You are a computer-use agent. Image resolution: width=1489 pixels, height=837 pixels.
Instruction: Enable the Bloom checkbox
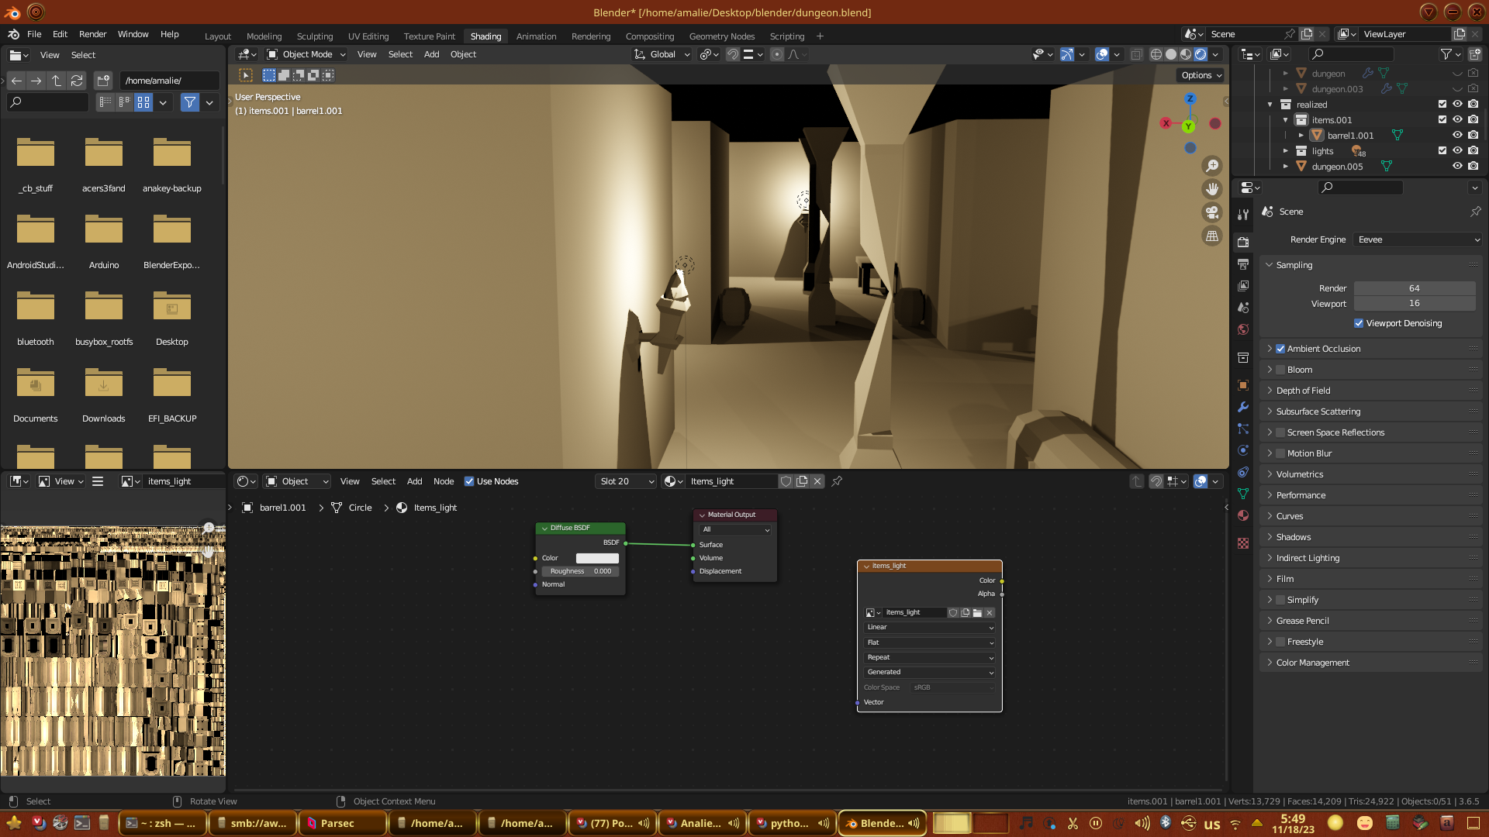pyautogui.click(x=1280, y=370)
